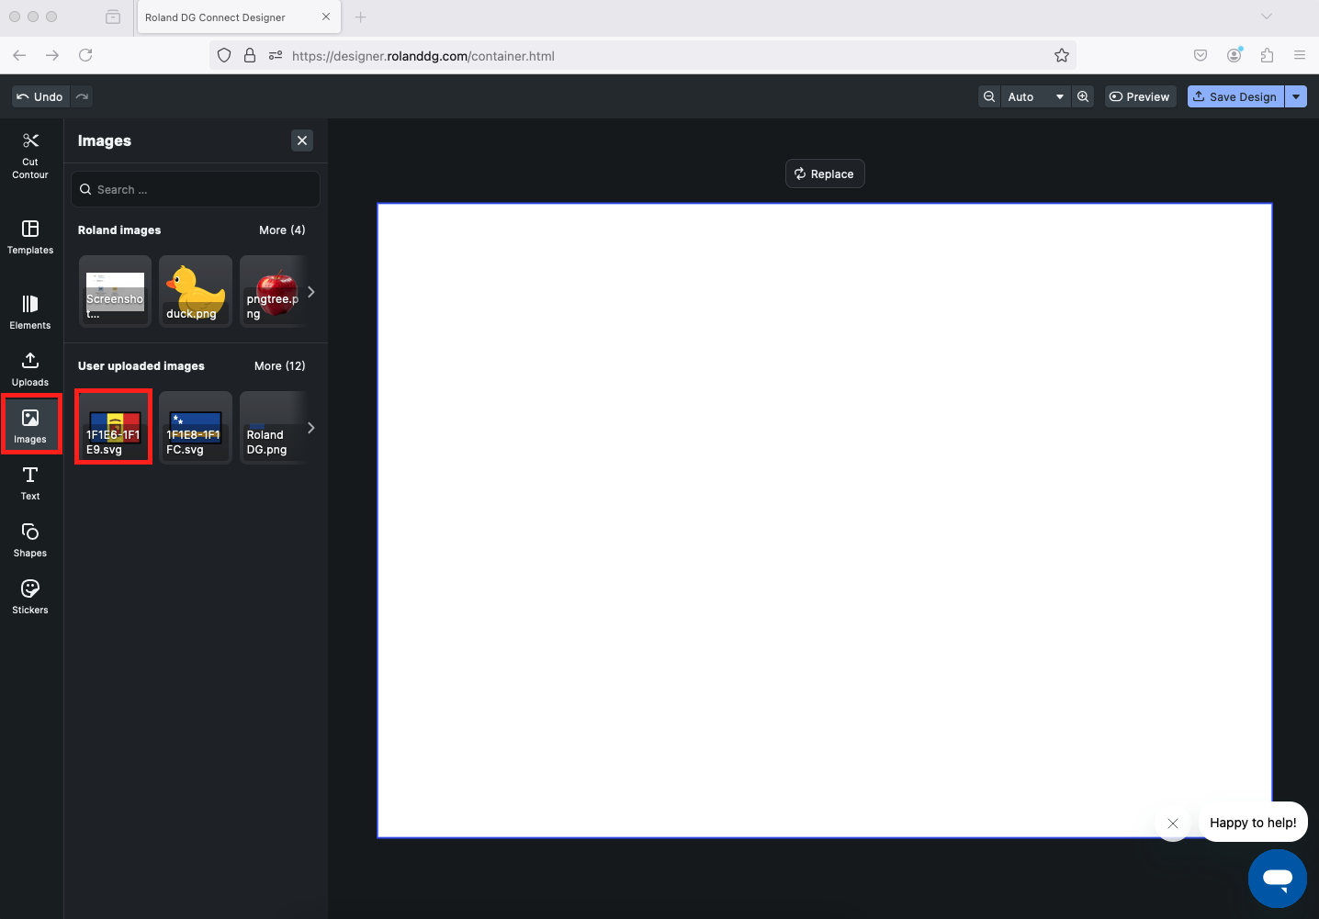Open the Auto zoom level dropdown

[x=1036, y=96]
